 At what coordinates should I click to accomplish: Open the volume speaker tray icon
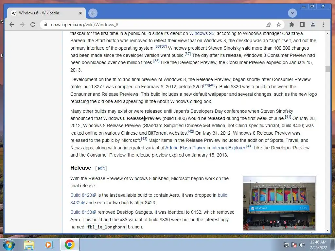302,245
